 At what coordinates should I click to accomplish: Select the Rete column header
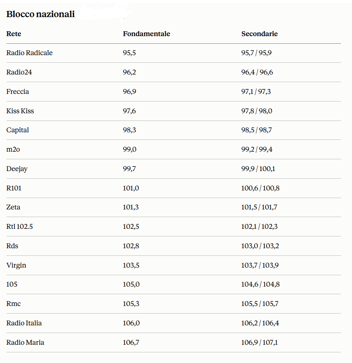14,34
